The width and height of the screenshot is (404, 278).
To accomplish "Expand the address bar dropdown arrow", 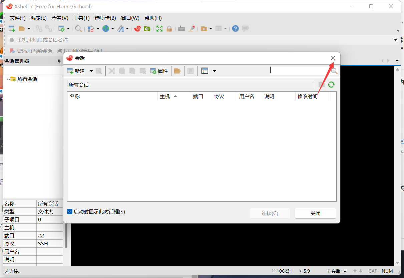I will (396, 40).
